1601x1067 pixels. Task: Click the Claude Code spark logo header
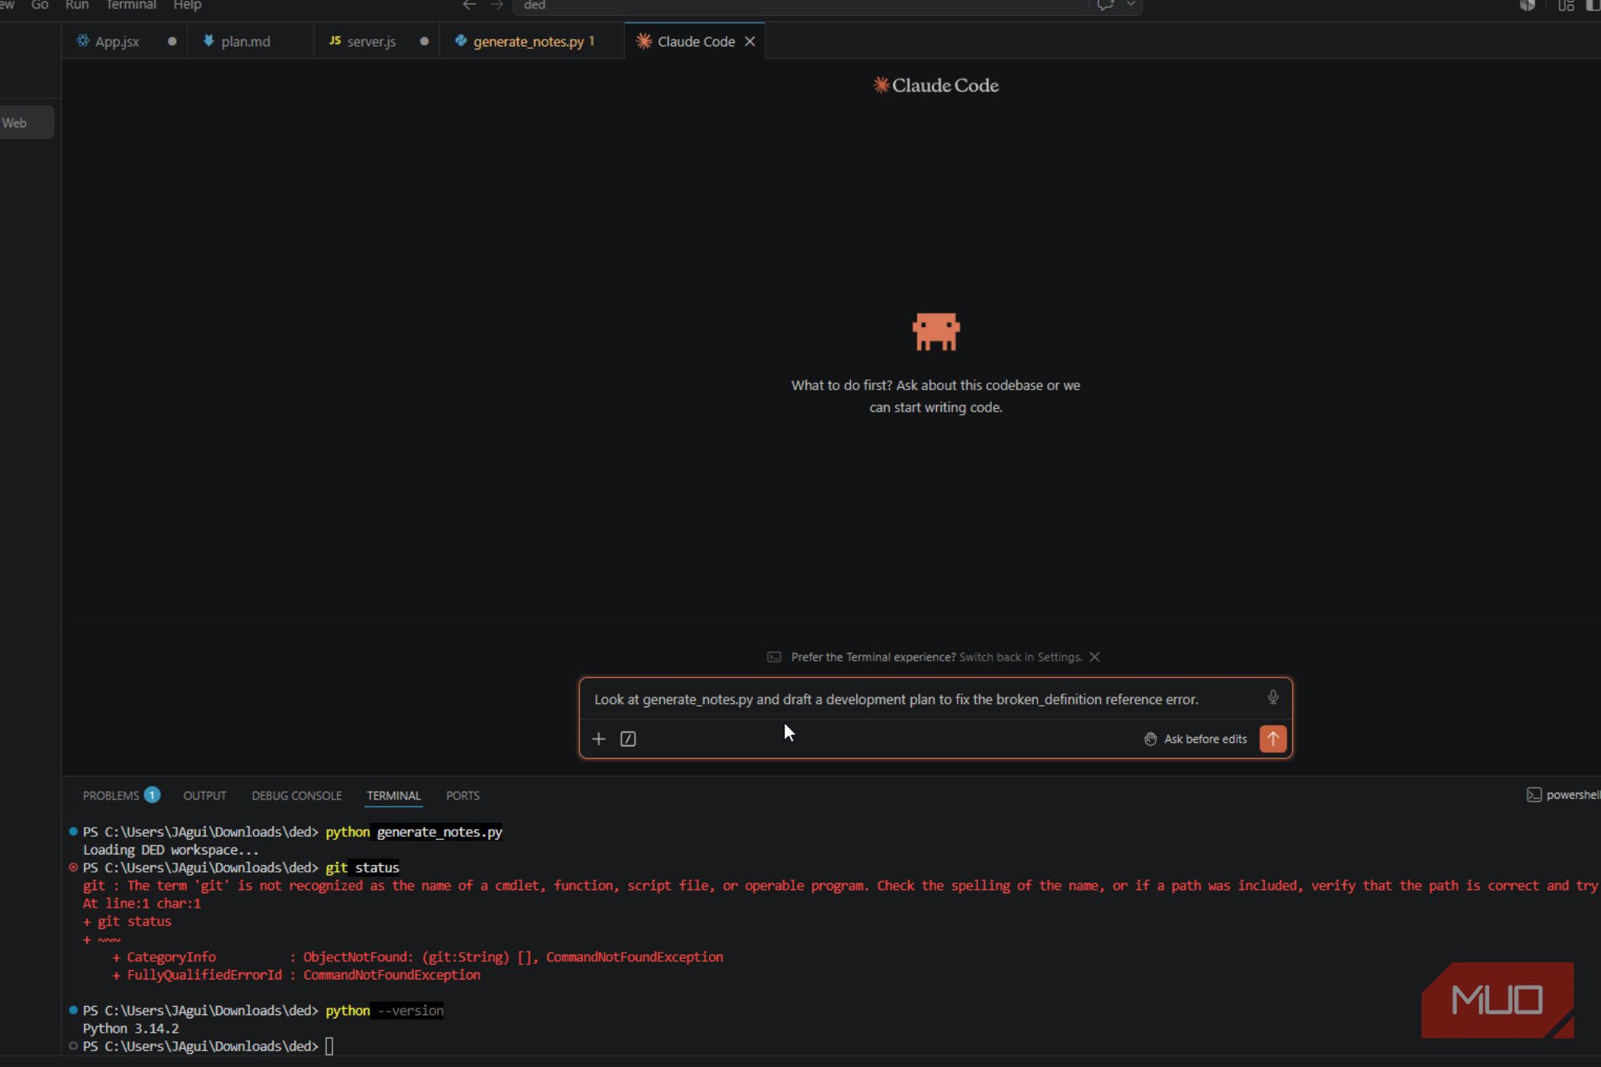pos(935,85)
